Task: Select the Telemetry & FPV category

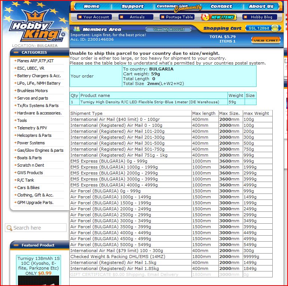Action: coord(32,128)
